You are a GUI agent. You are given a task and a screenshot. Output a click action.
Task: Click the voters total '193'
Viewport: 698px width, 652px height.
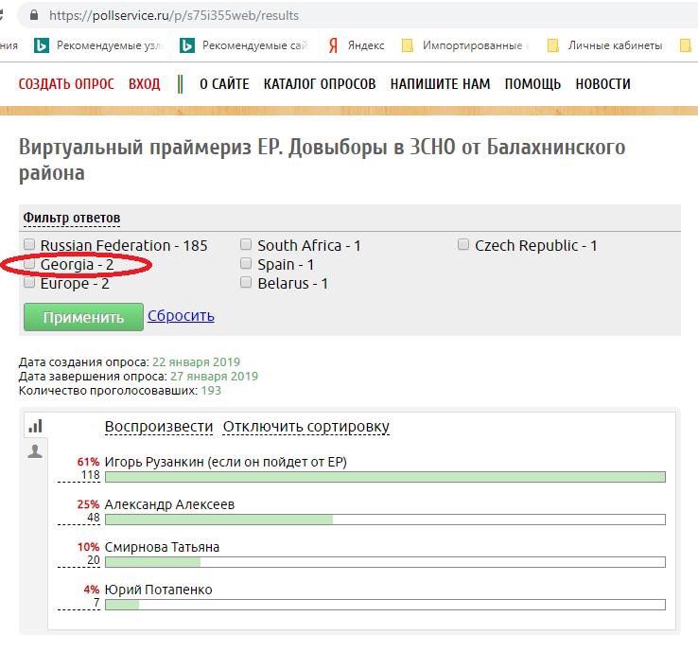(x=211, y=391)
